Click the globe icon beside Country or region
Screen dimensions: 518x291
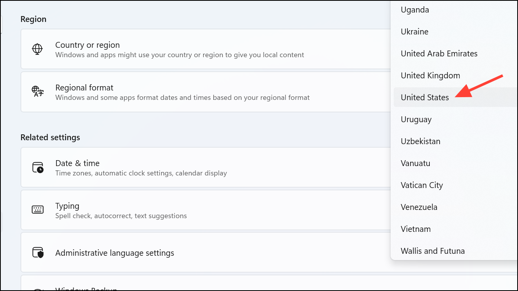pos(37,49)
